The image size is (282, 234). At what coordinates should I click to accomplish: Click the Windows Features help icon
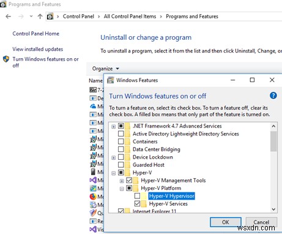pos(273,96)
